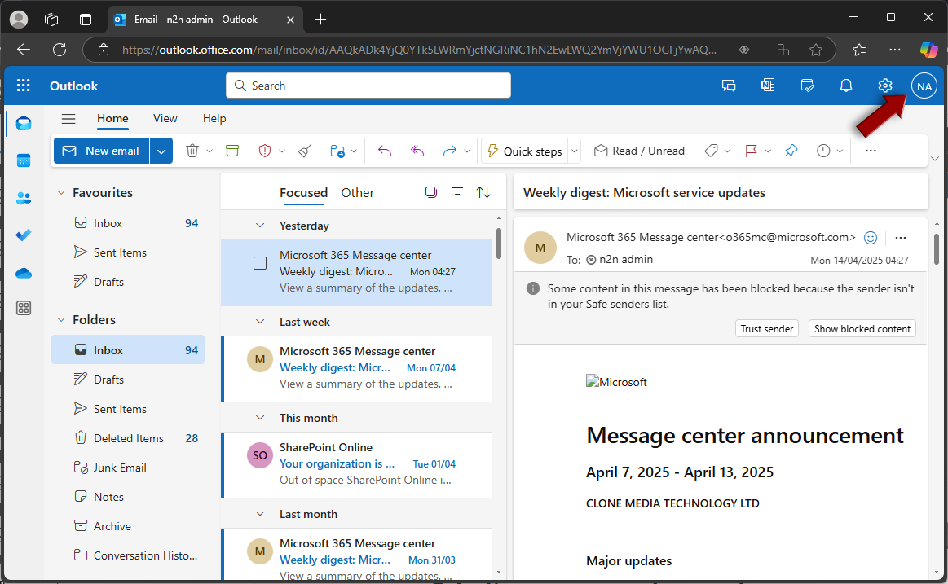Open People from the left app rail

click(x=24, y=198)
